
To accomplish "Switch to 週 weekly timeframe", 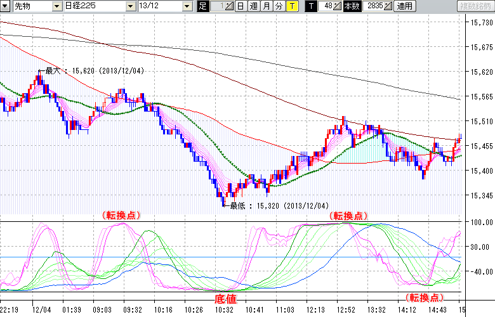I will (x=253, y=6).
